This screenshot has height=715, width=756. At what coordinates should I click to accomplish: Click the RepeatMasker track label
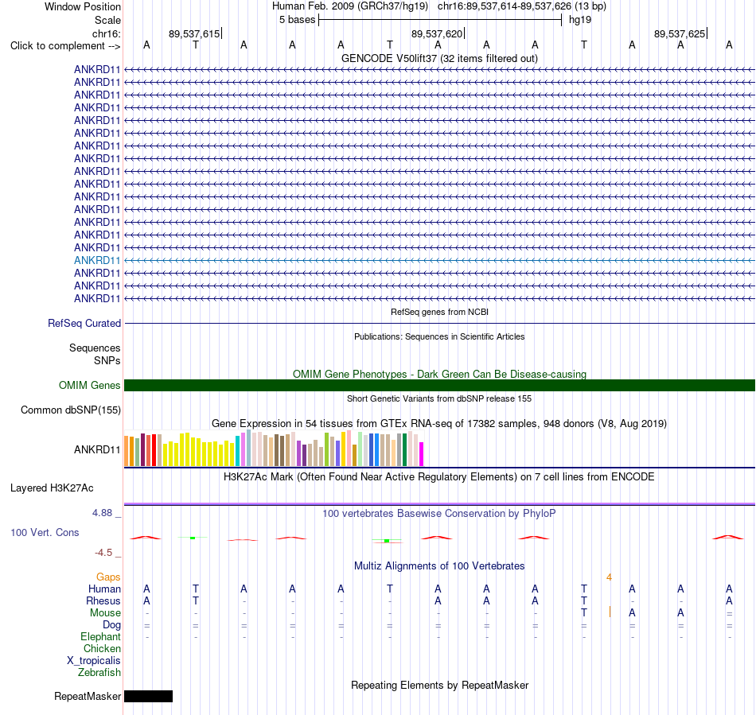[88, 696]
